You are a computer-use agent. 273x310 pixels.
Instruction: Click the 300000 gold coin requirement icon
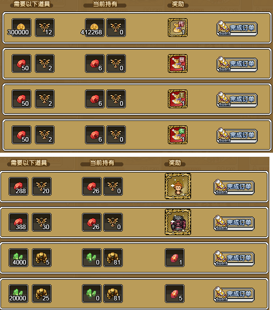click(x=21, y=27)
